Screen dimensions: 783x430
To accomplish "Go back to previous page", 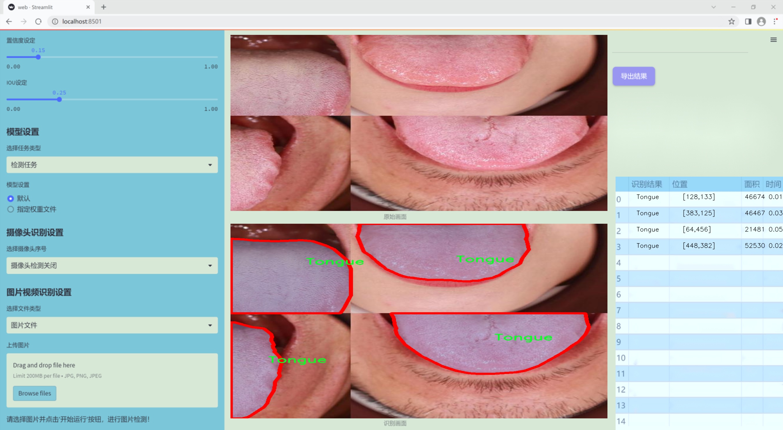I will coord(9,21).
